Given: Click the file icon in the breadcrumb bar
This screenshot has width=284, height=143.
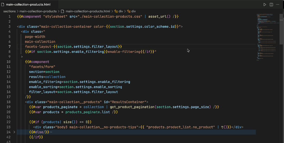Looking at the screenshot, I should coord(62,11).
